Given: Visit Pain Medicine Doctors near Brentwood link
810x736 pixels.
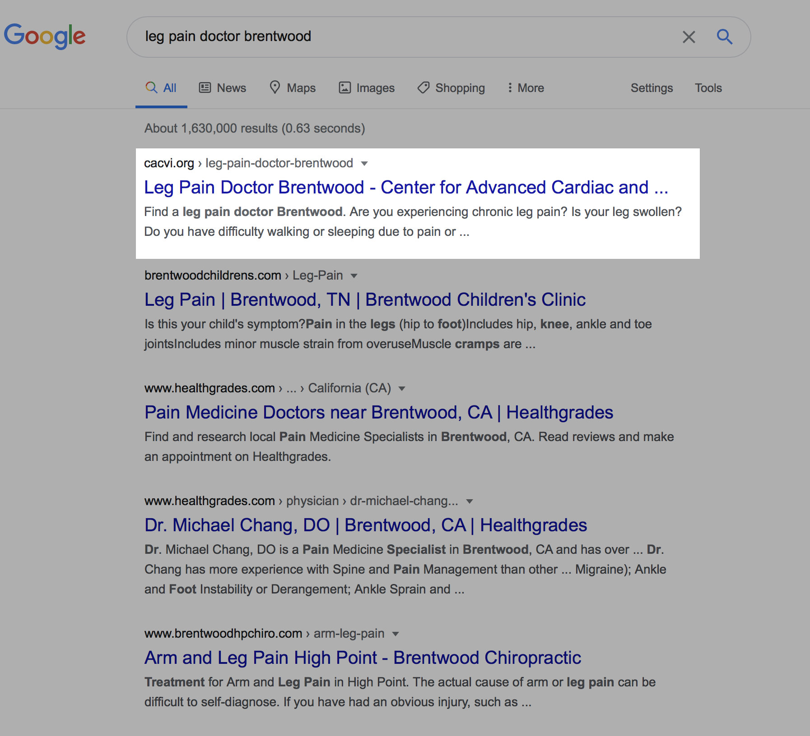Looking at the screenshot, I should tap(378, 413).
